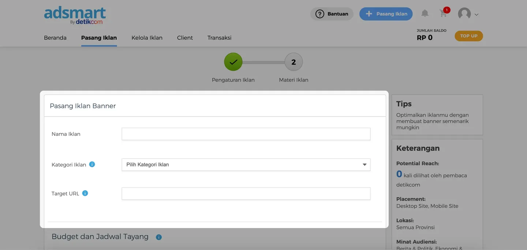The width and height of the screenshot is (527, 250).
Task: Open the Transaksi tab
Action: [x=219, y=38]
